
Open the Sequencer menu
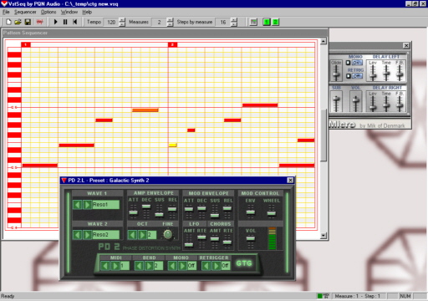(25, 12)
